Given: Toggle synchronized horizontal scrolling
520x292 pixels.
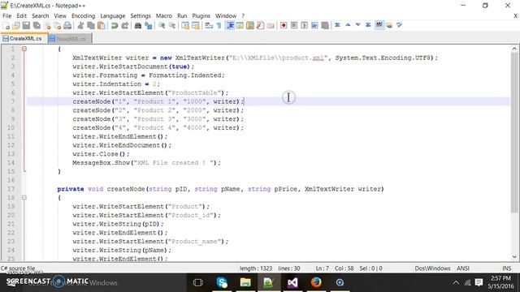Looking at the screenshot, I should pyautogui.click(x=196, y=25).
